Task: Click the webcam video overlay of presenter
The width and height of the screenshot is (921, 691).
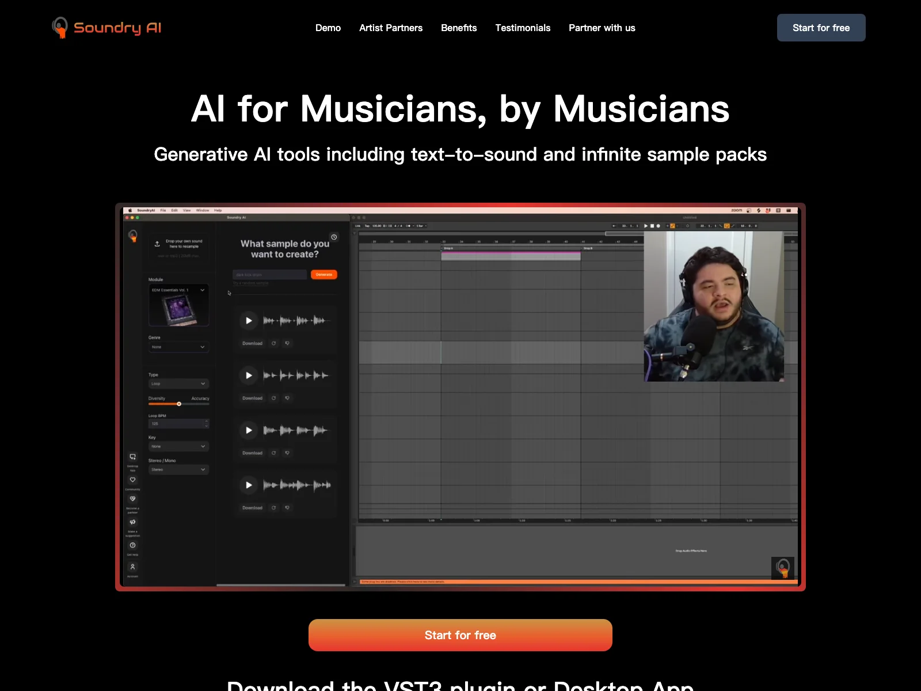Action: (714, 306)
